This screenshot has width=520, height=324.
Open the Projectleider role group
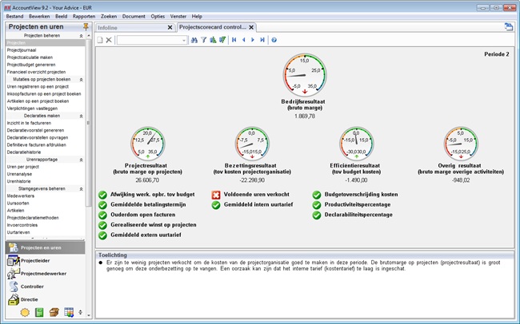coord(45,260)
